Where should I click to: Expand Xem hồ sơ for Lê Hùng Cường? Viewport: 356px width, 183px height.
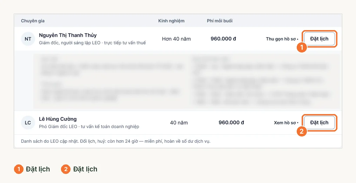[x=286, y=123]
